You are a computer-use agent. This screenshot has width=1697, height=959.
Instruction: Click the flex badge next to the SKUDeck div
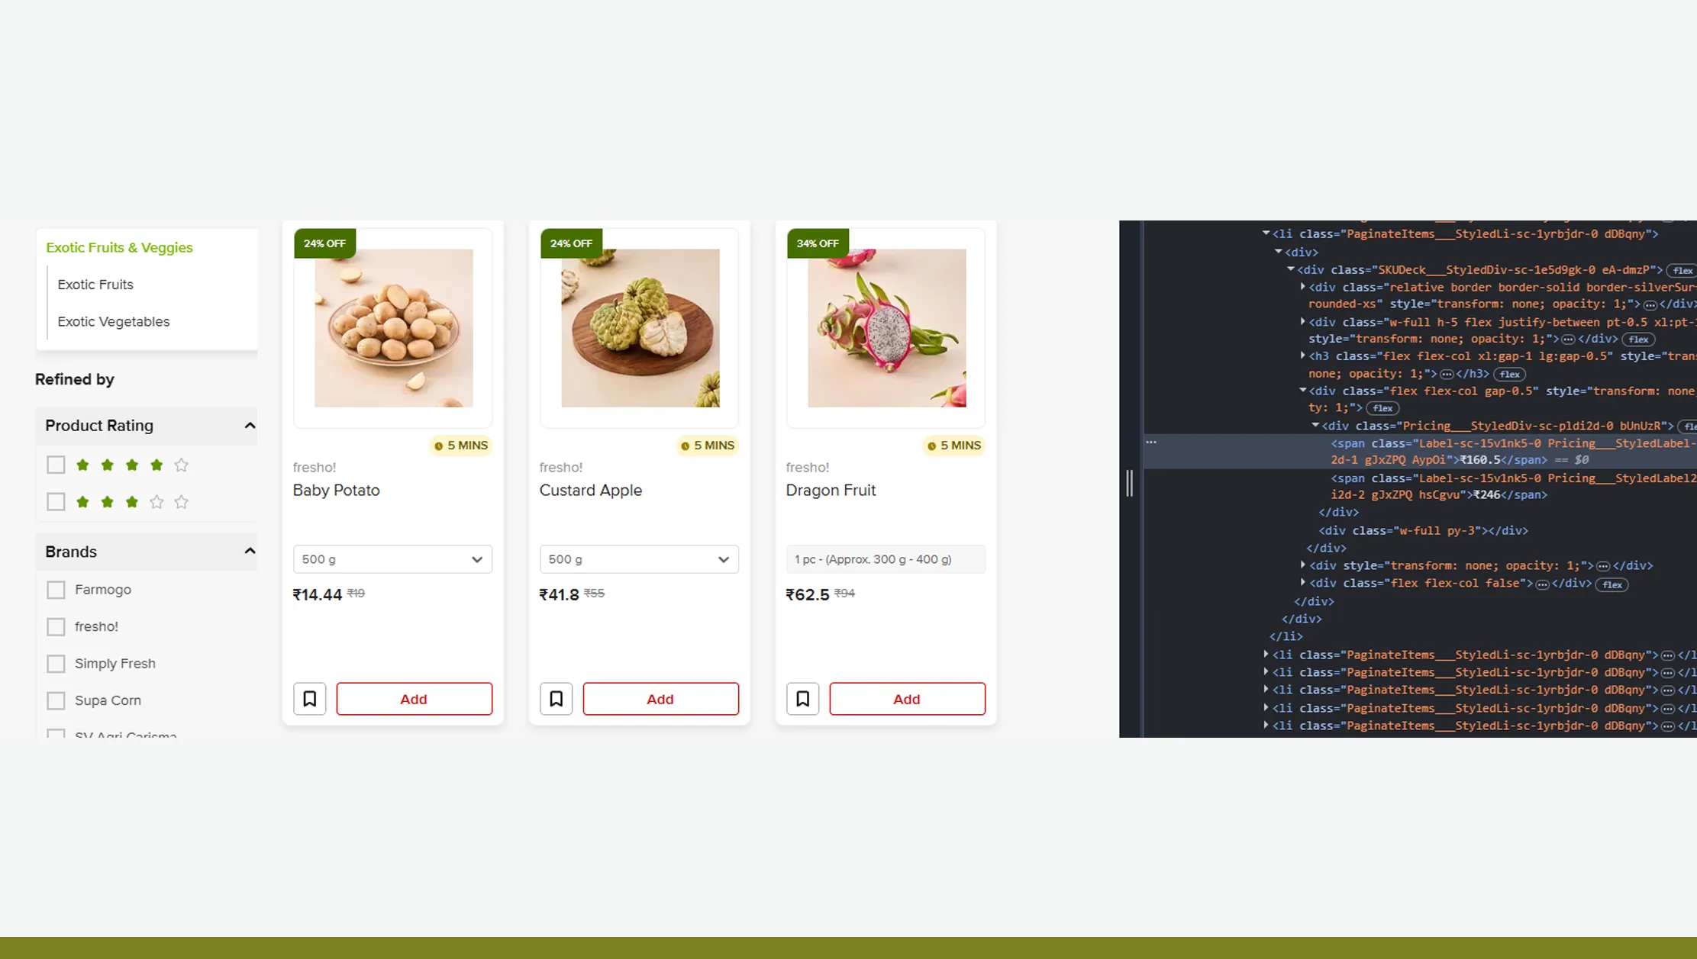(x=1682, y=270)
